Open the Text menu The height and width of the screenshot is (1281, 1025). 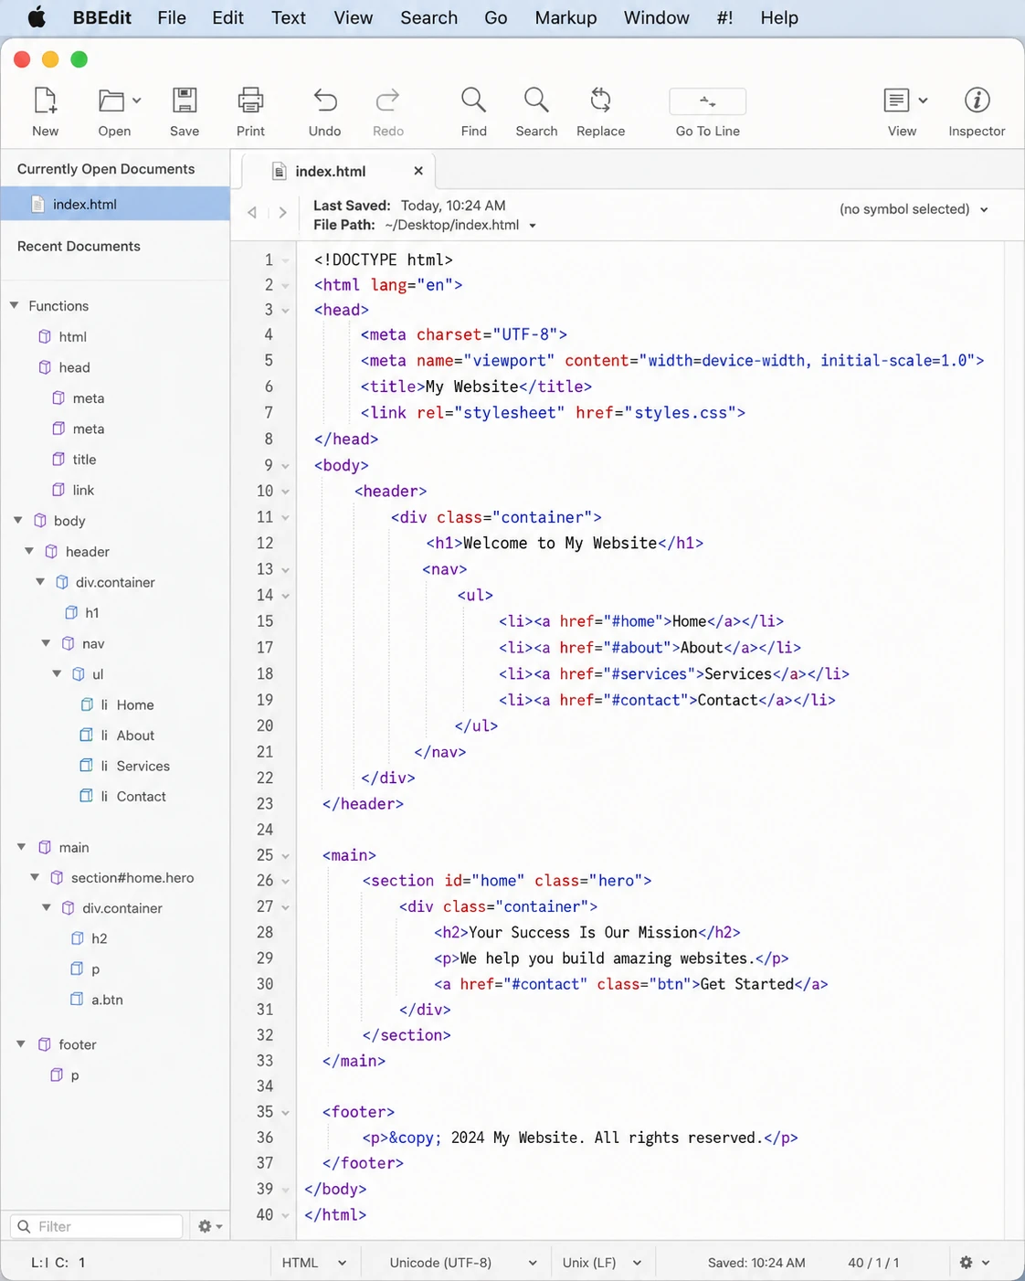click(x=289, y=17)
